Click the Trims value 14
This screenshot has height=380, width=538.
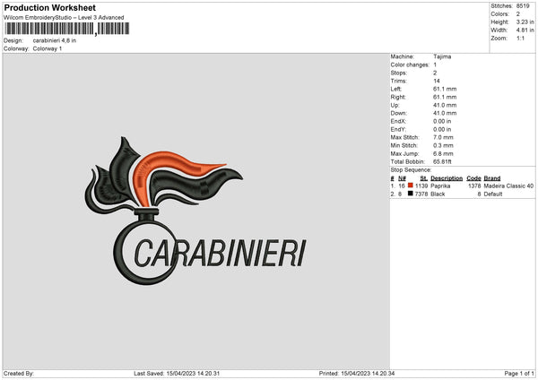(x=437, y=81)
